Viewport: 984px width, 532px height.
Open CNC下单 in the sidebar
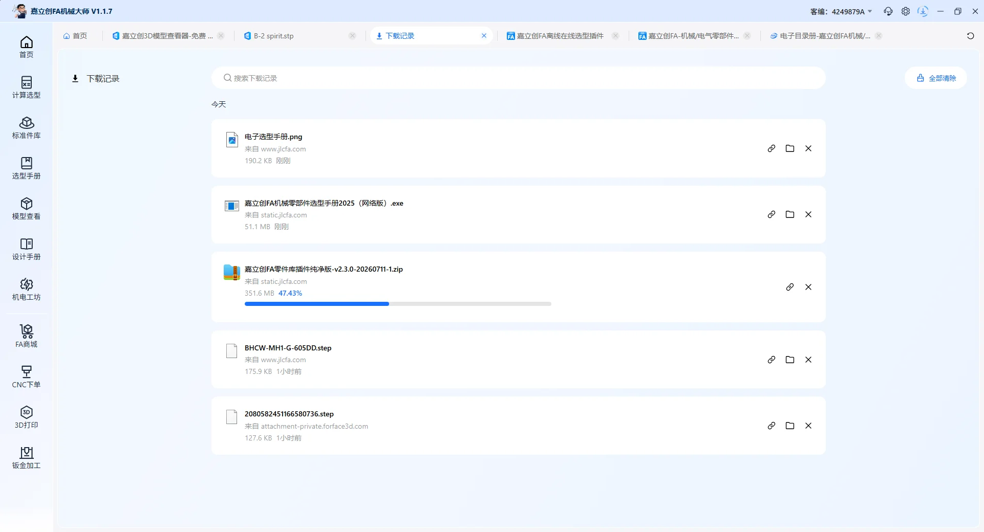point(26,377)
